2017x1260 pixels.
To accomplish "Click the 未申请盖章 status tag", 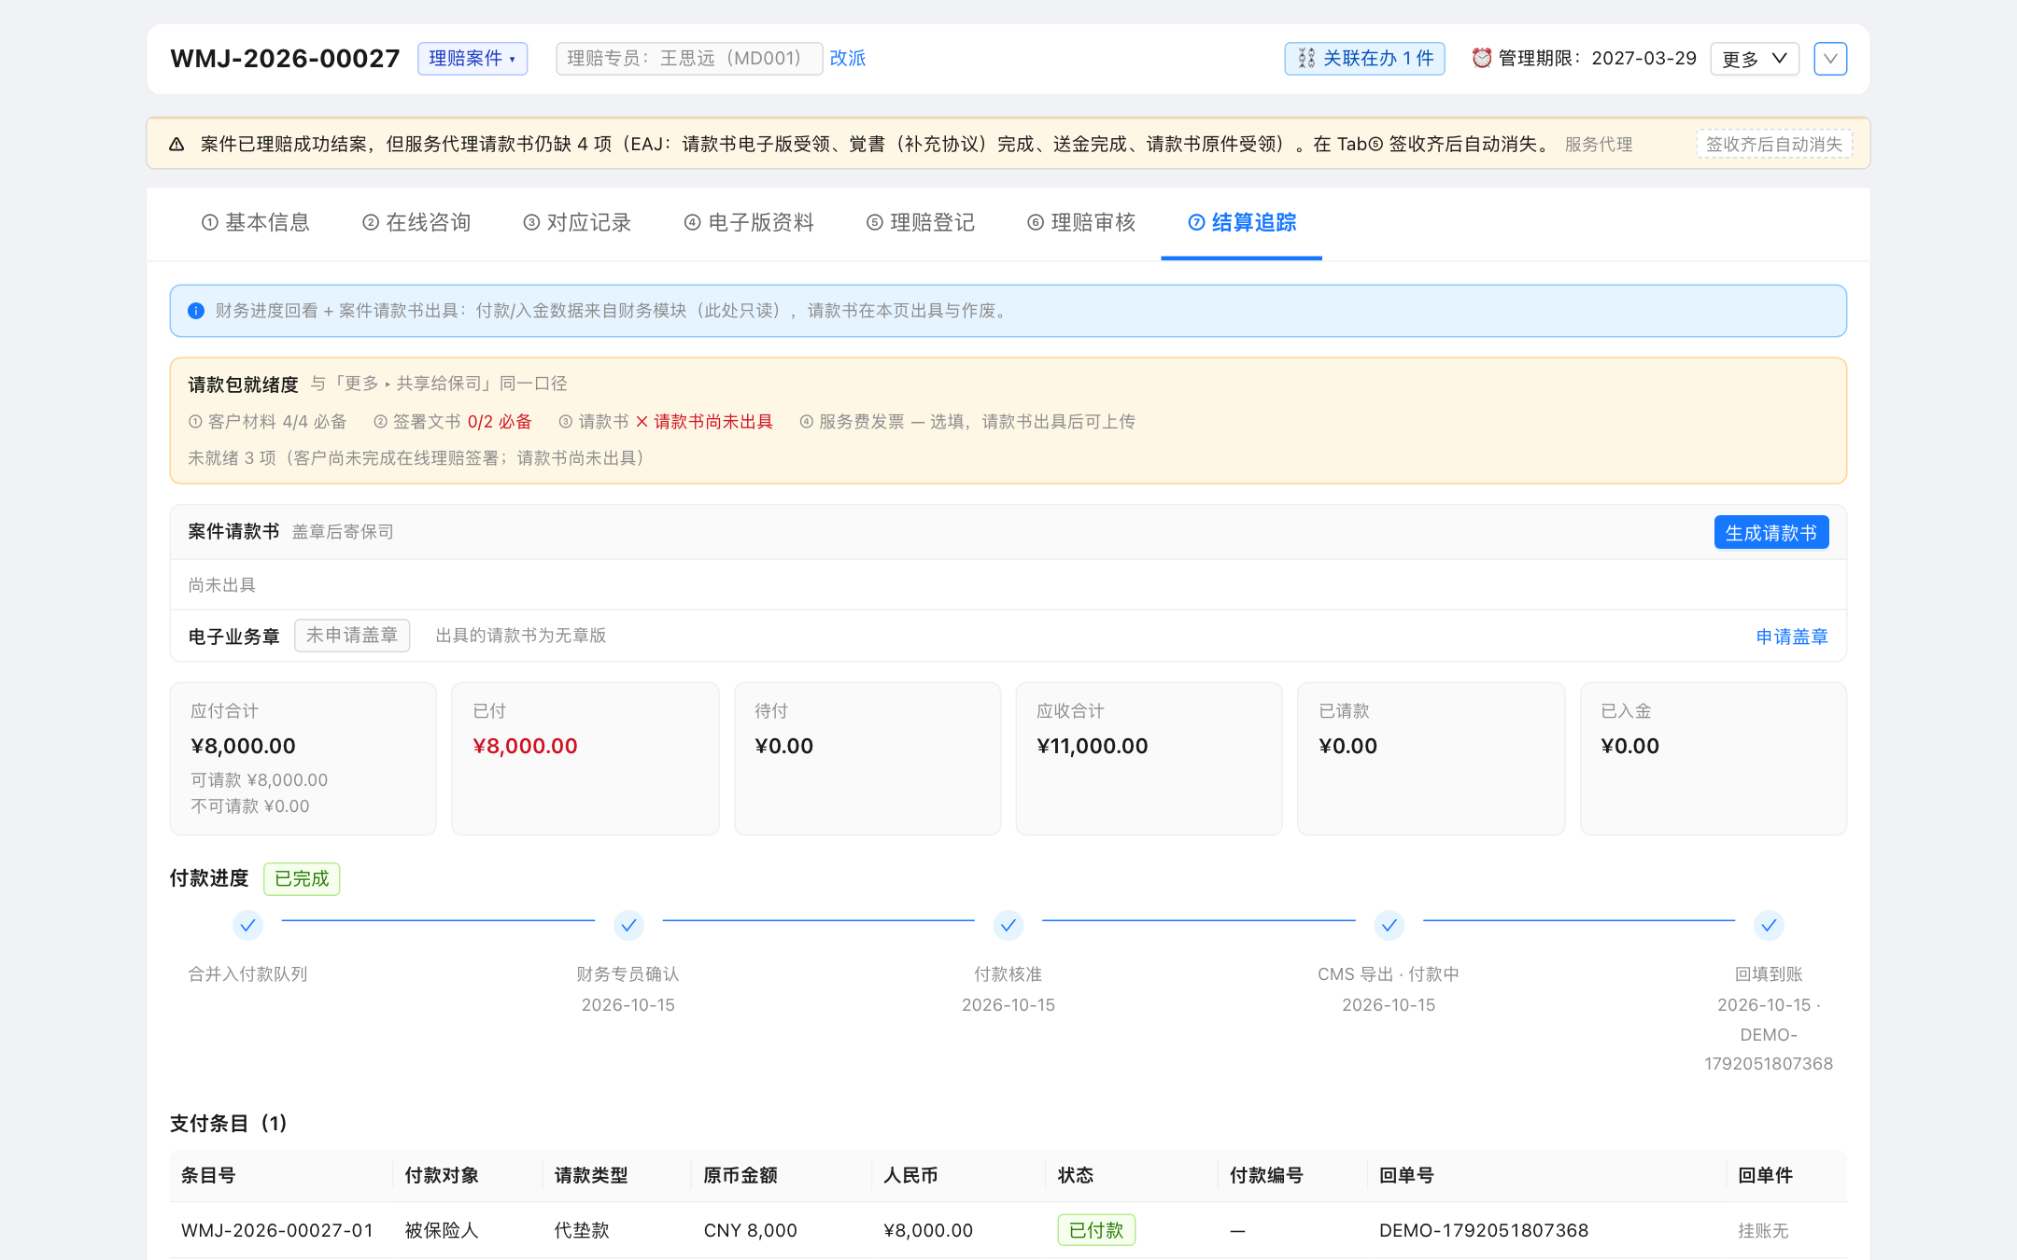I will tap(352, 636).
